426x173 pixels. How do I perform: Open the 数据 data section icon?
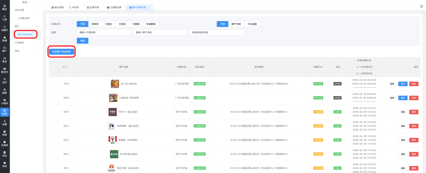click(x=5, y=38)
